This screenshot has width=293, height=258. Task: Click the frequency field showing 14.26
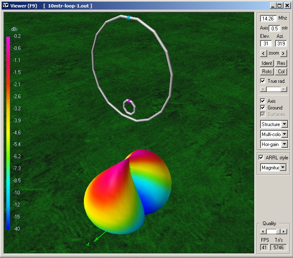click(x=268, y=18)
